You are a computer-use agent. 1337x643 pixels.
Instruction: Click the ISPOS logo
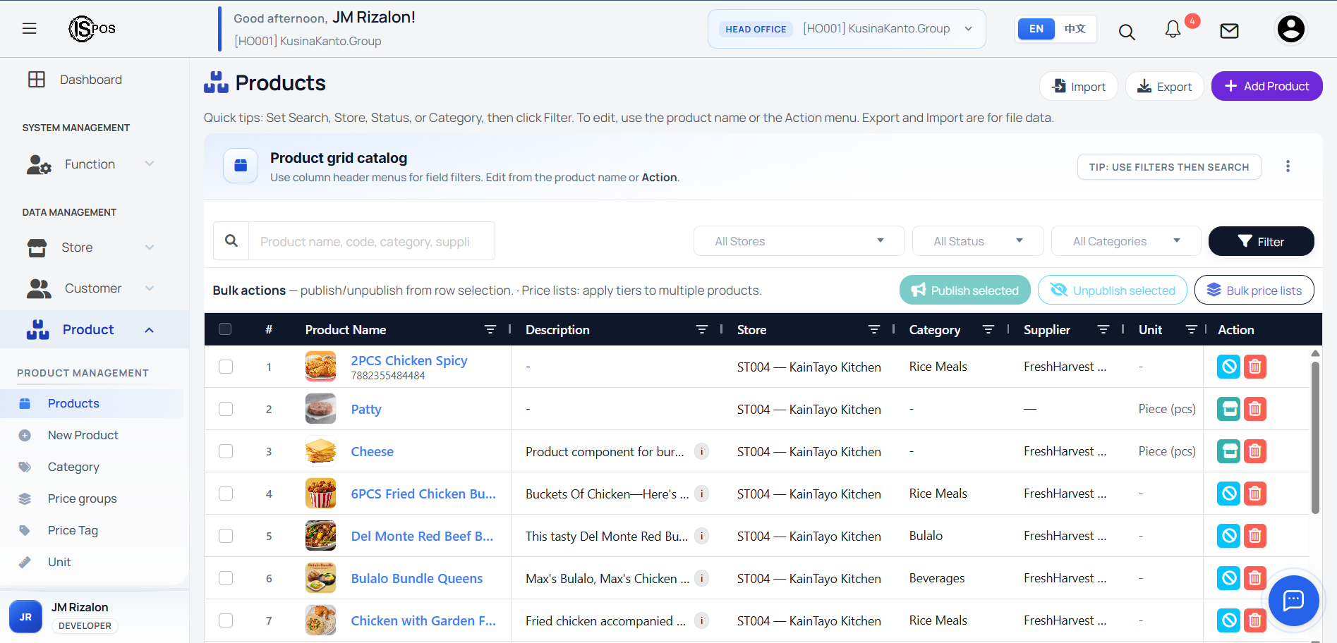pos(92,28)
